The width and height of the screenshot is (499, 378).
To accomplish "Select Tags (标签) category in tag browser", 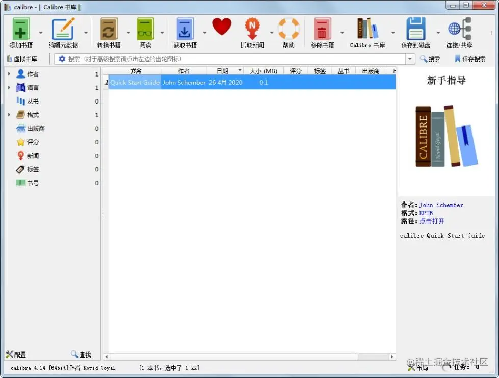I will click(33, 169).
